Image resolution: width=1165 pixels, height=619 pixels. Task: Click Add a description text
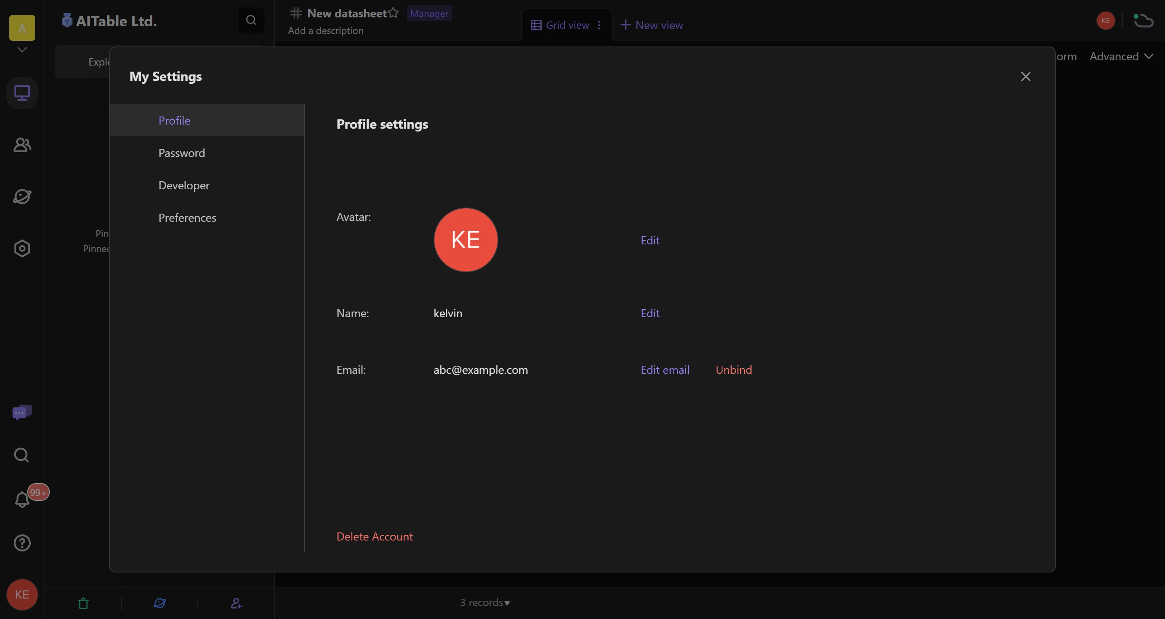pos(326,30)
